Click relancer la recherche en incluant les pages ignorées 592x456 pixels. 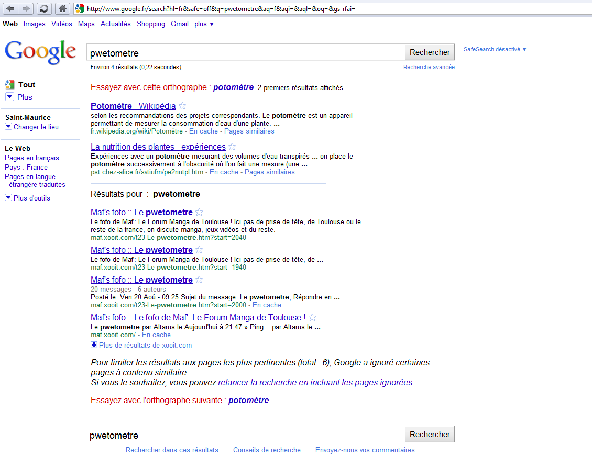coord(315,383)
